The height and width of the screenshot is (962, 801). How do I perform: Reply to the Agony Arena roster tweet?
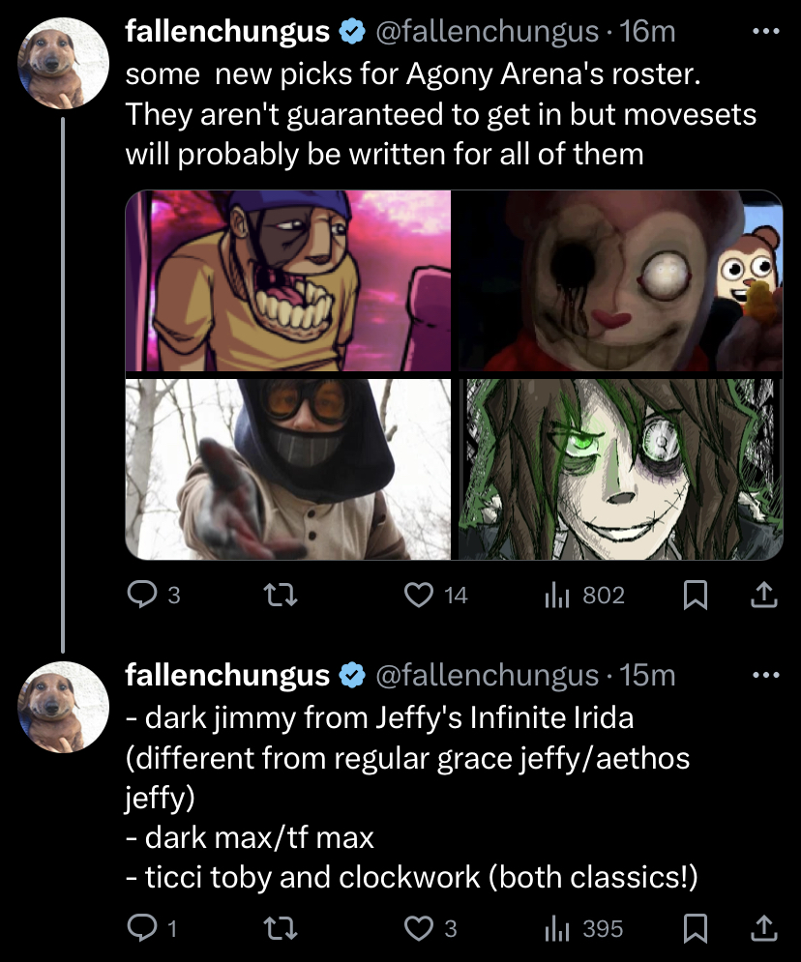pyautogui.click(x=142, y=596)
